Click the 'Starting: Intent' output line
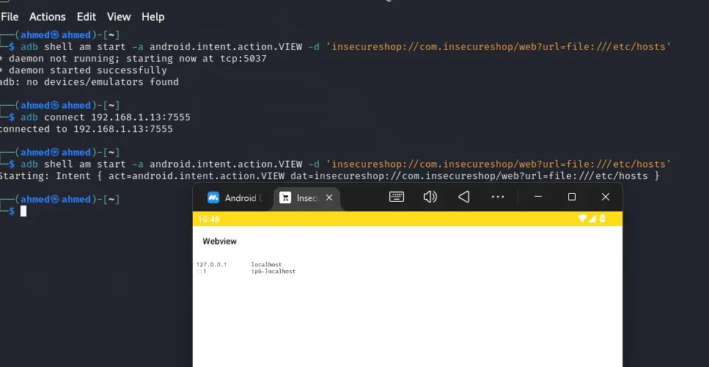The width and height of the screenshot is (709, 367). pos(329,175)
